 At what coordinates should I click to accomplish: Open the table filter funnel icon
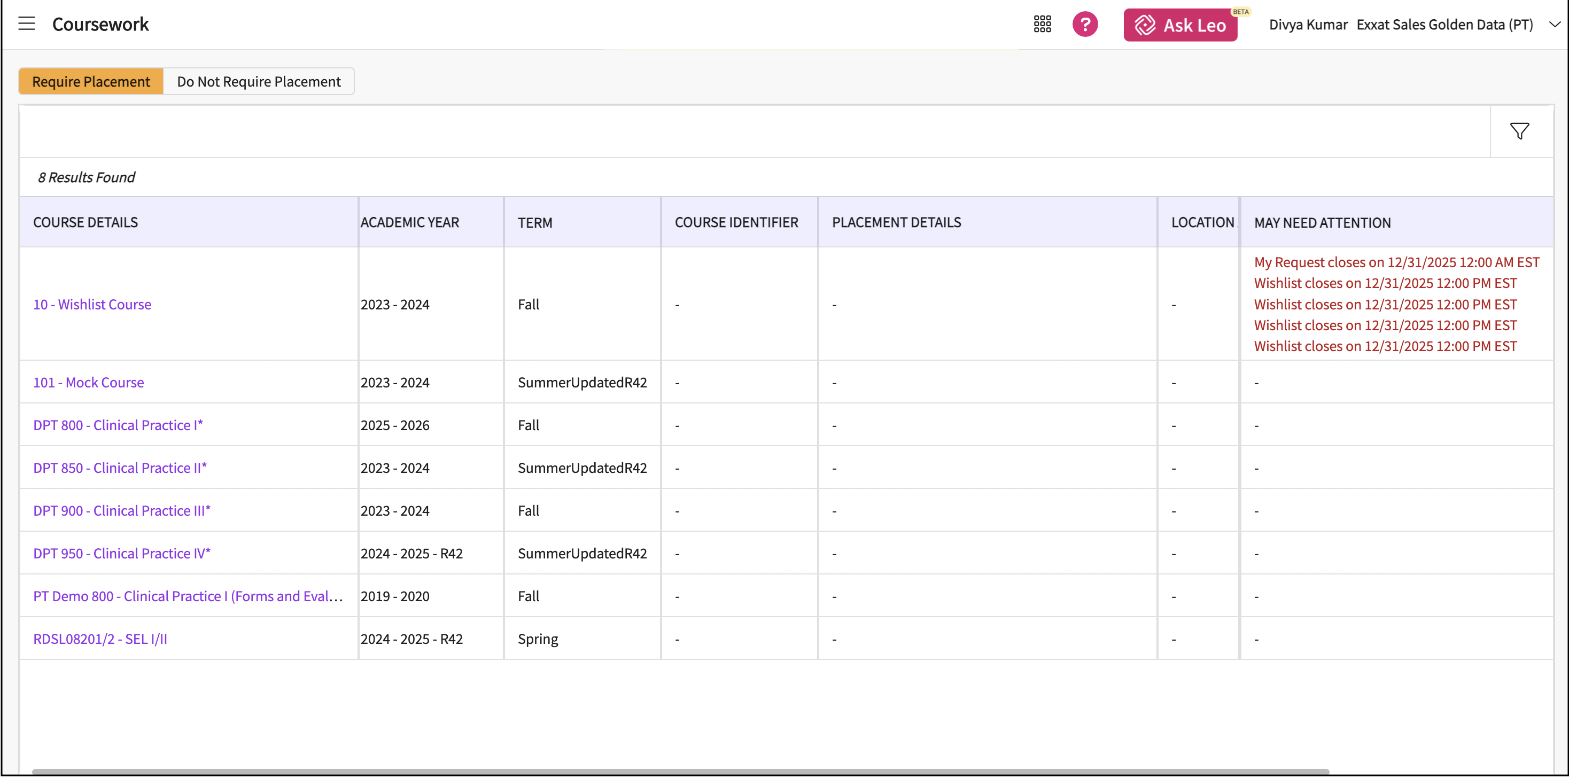1519,131
